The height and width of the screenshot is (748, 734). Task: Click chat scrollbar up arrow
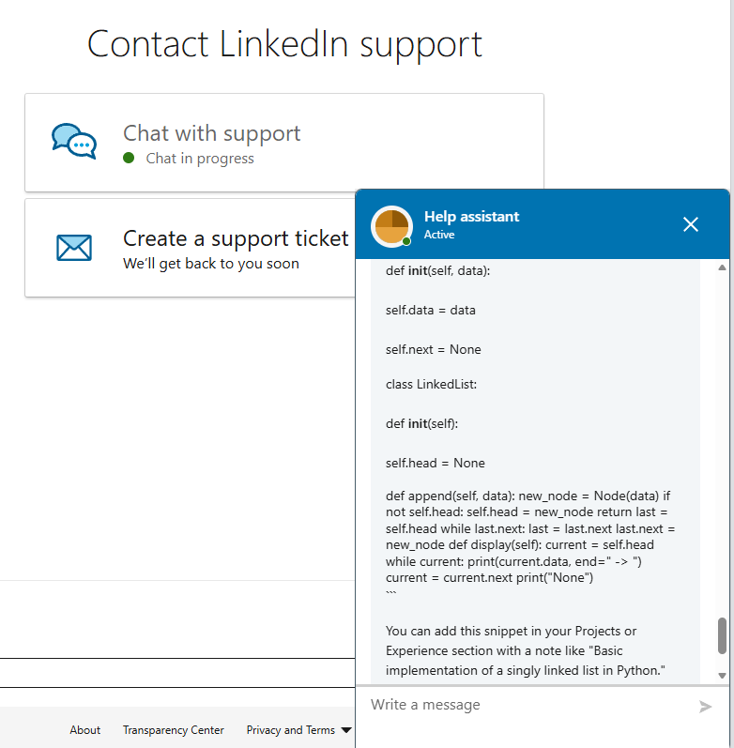click(x=722, y=267)
